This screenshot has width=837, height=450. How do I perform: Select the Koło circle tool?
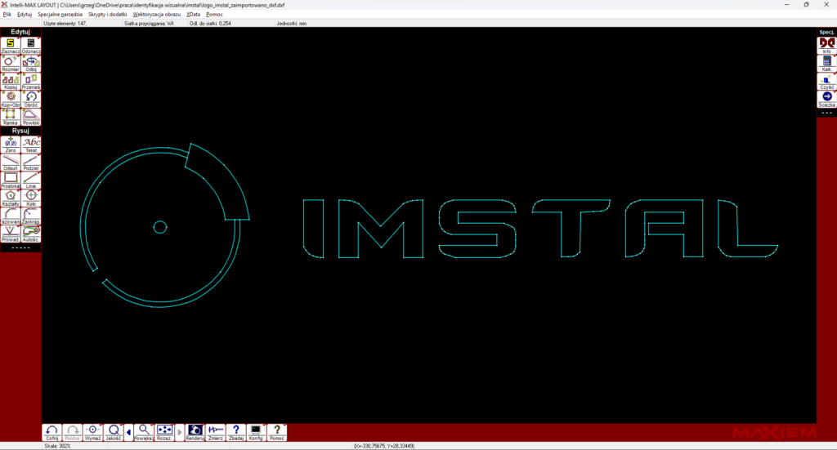tap(31, 198)
